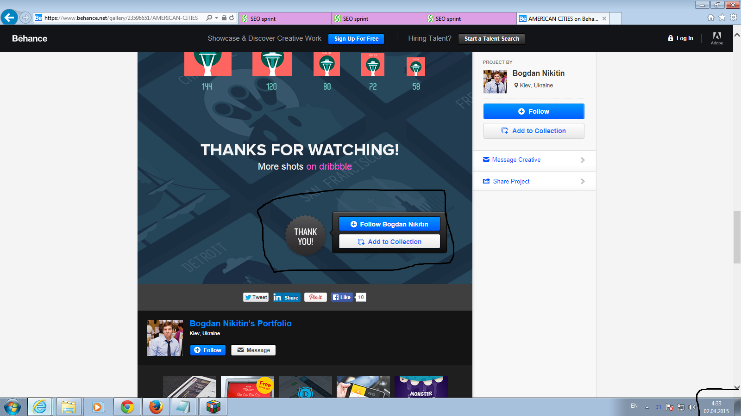This screenshot has width=741, height=416.
Task: Click the volume speaker tray icon
Action: (691, 407)
